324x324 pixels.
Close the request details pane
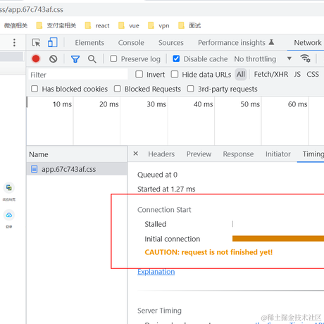(136, 154)
